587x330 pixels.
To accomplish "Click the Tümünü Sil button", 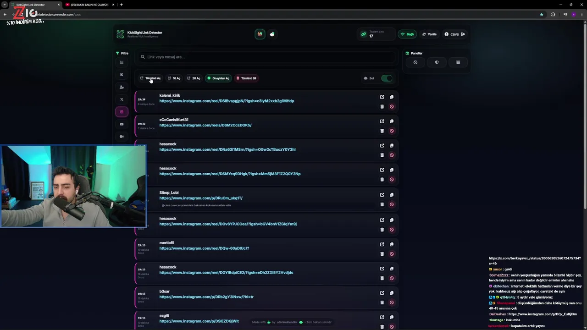I will [x=246, y=78].
